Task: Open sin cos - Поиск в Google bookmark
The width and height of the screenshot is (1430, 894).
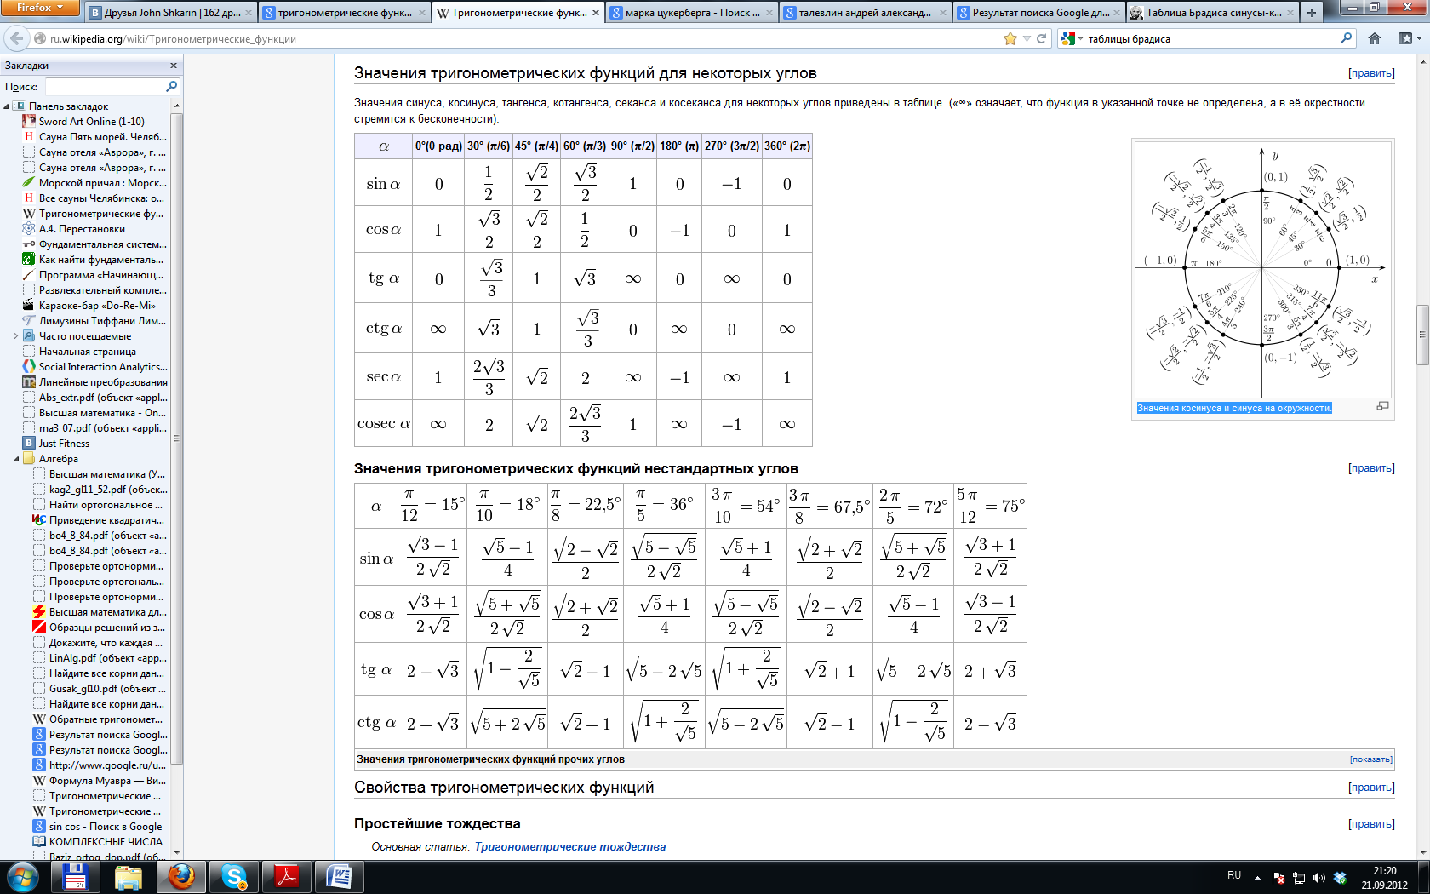Action: [98, 827]
